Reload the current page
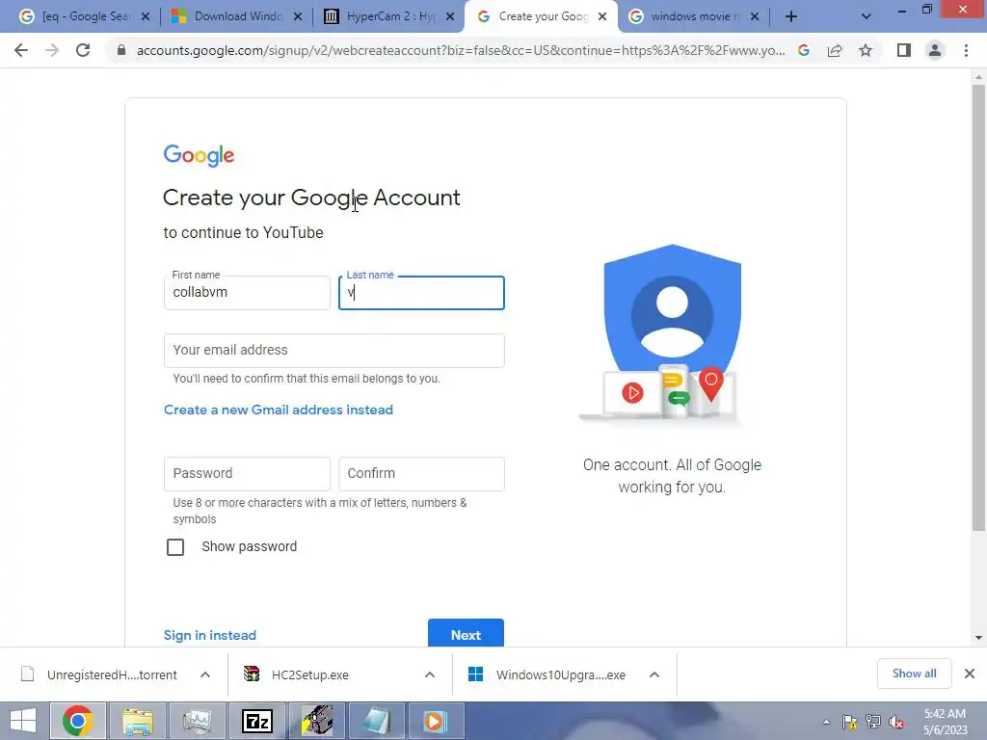The height and width of the screenshot is (740, 987). (83, 50)
